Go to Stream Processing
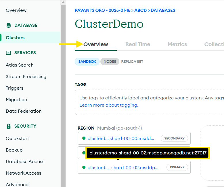The image size is (224, 187). (26, 77)
